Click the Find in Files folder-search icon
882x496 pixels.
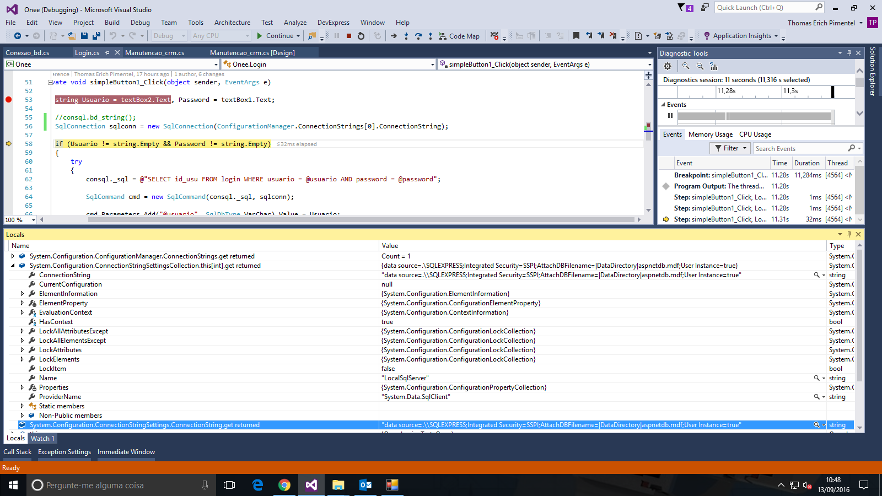(x=312, y=36)
